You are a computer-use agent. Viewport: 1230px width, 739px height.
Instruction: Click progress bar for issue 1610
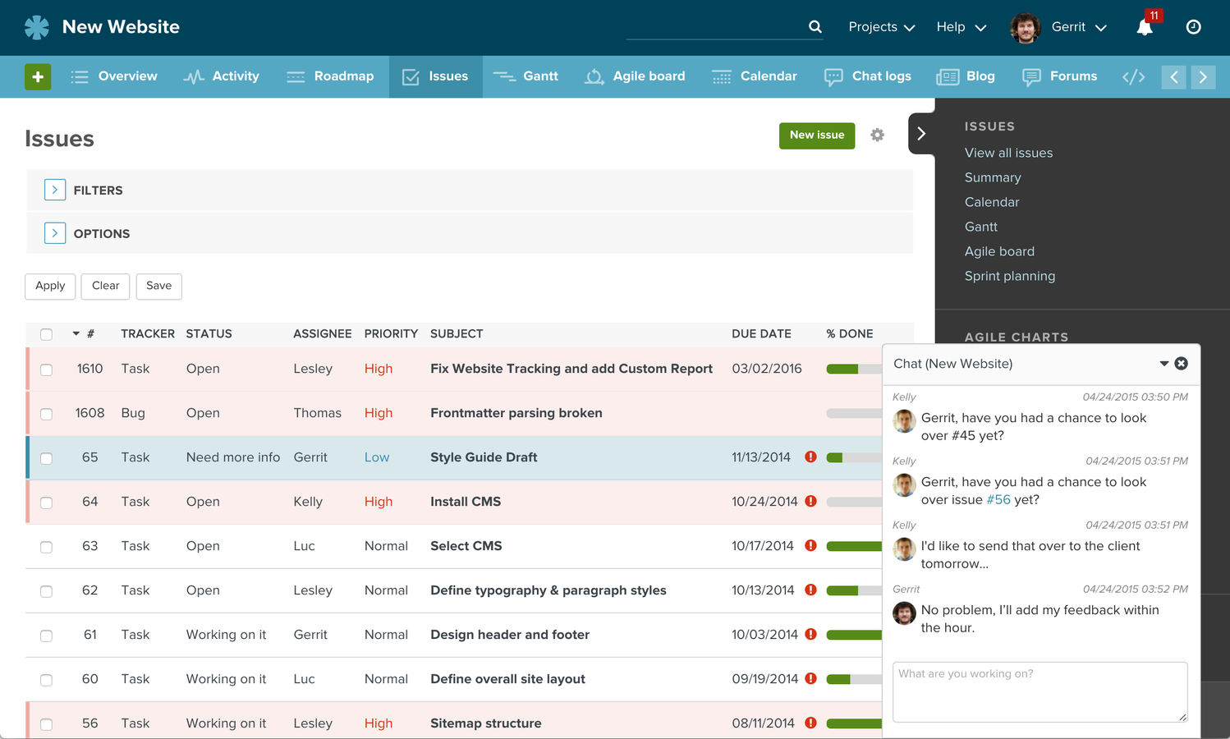[x=854, y=369]
